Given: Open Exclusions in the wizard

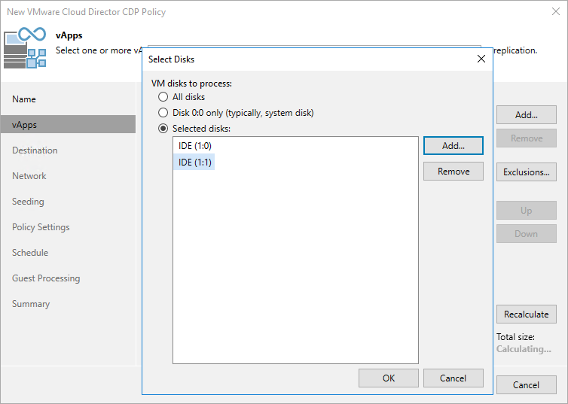Looking at the screenshot, I should (527, 172).
